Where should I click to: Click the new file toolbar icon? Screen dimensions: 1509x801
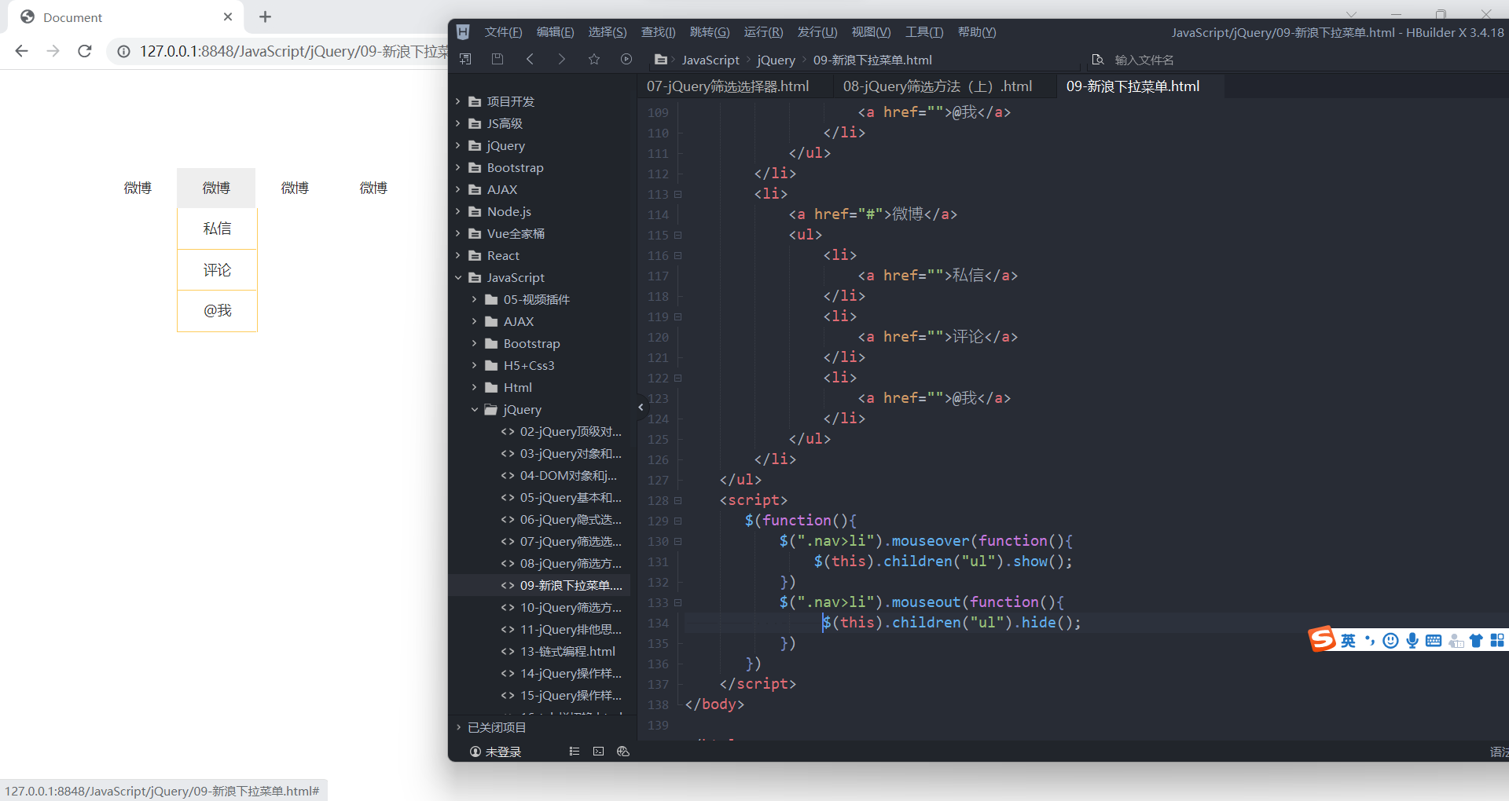tap(465, 59)
